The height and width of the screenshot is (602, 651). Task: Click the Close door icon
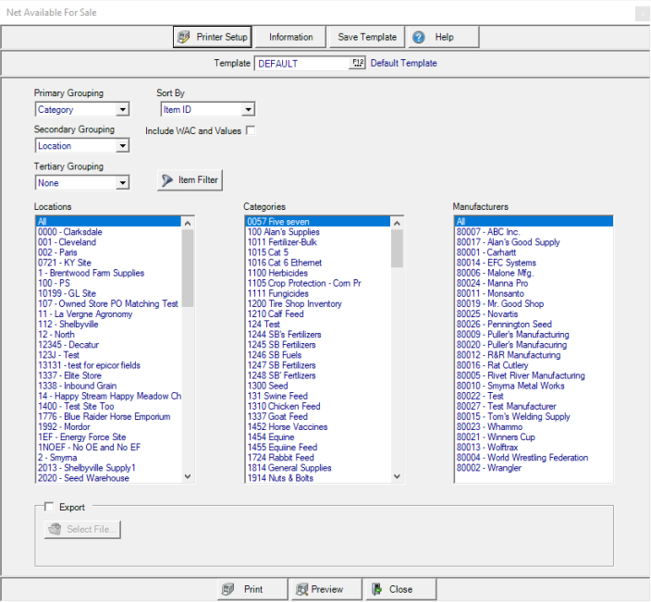(375, 589)
